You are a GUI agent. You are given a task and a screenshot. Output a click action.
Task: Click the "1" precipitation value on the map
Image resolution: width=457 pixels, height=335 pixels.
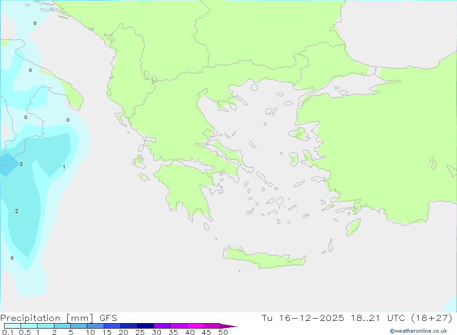(x=64, y=167)
